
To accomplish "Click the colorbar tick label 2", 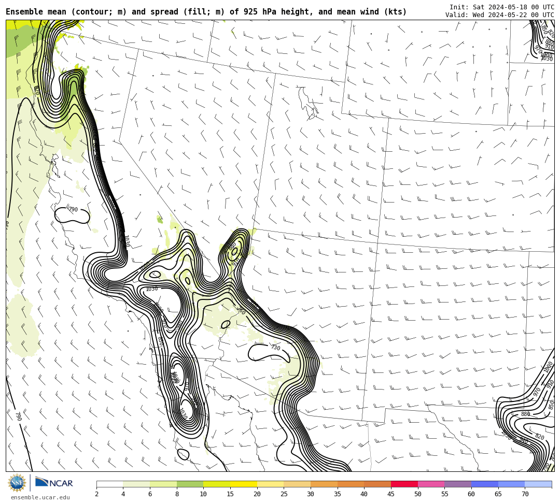I will point(96,494).
